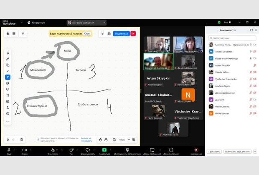Image resolution: width=259 pixels, height=175 pixels.
Task: Undo the last whiteboard action
Action: pyautogui.click(x=8, y=140)
